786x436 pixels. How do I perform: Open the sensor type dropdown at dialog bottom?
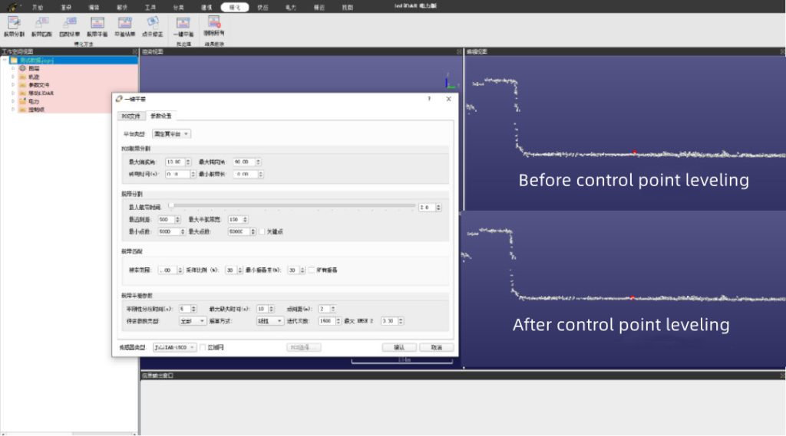tap(174, 347)
